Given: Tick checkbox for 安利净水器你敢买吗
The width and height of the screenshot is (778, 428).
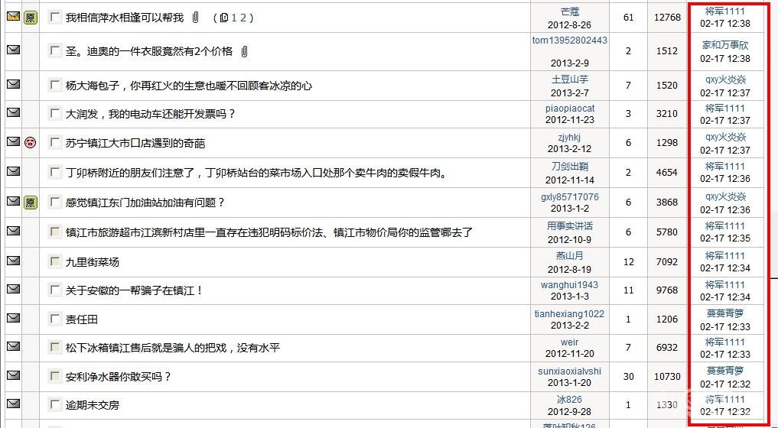Looking at the screenshot, I should click(54, 376).
